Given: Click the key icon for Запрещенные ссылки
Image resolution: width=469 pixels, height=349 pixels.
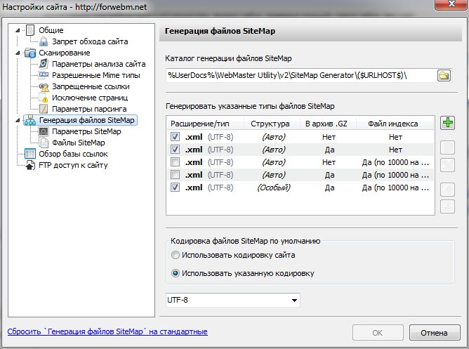Looking at the screenshot, I should (x=44, y=86).
